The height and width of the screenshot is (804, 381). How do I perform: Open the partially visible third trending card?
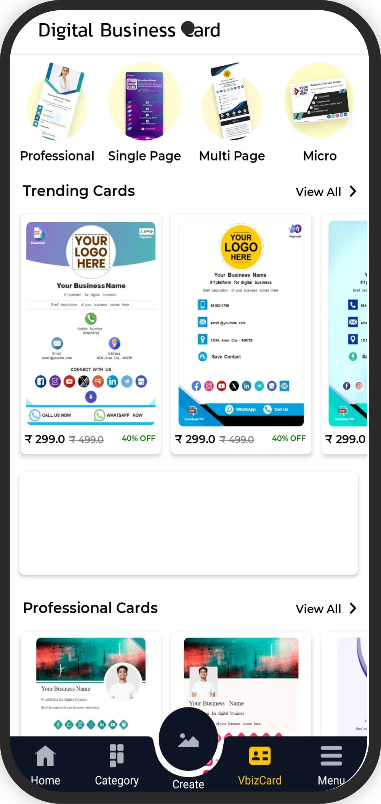(345, 334)
